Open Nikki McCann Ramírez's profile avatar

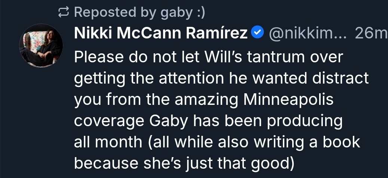[x=41, y=46]
